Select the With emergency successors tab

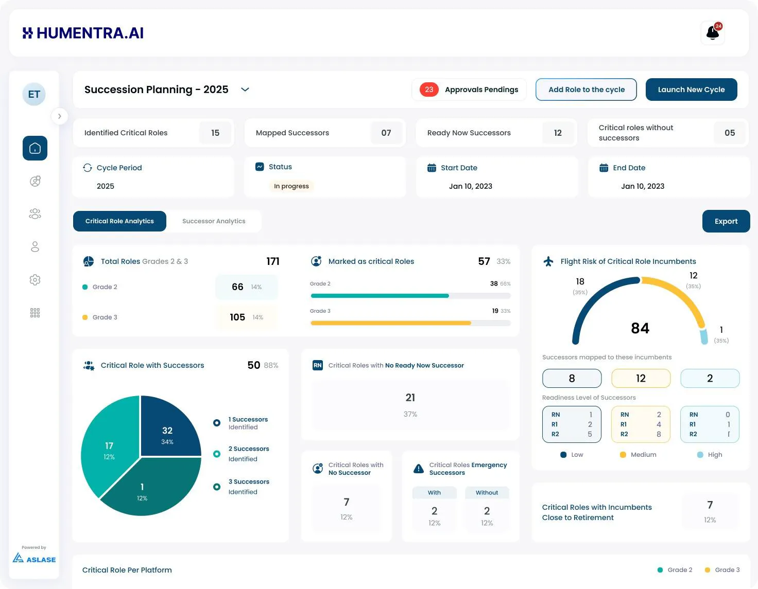434,492
